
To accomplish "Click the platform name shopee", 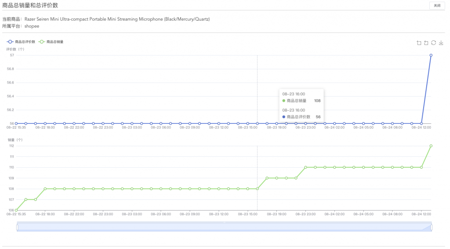I will (x=32, y=26).
